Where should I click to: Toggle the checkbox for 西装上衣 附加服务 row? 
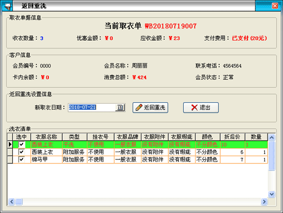click(x=22, y=152)
